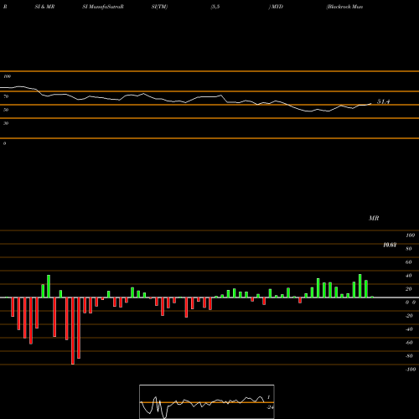Viewport: 419px width, 419px height.
Task: Click the -24 label in mini chart
Action: (270, 407)
